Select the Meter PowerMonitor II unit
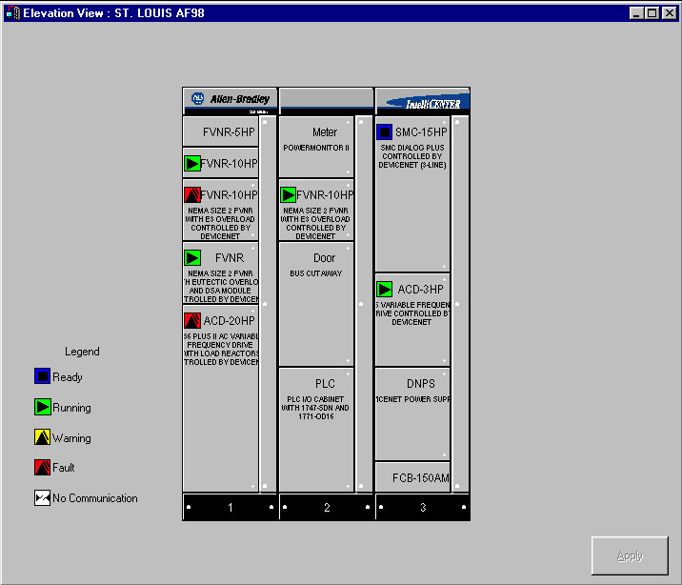 (x=316, y=147)
